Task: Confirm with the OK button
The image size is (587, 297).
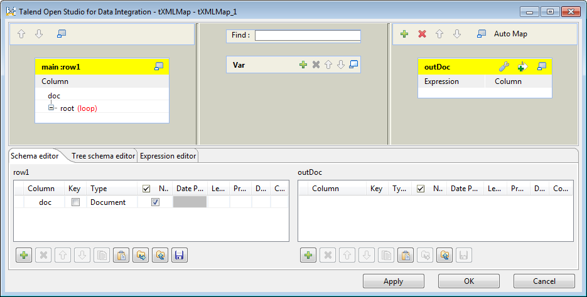Action: click(x=469, y=281)
